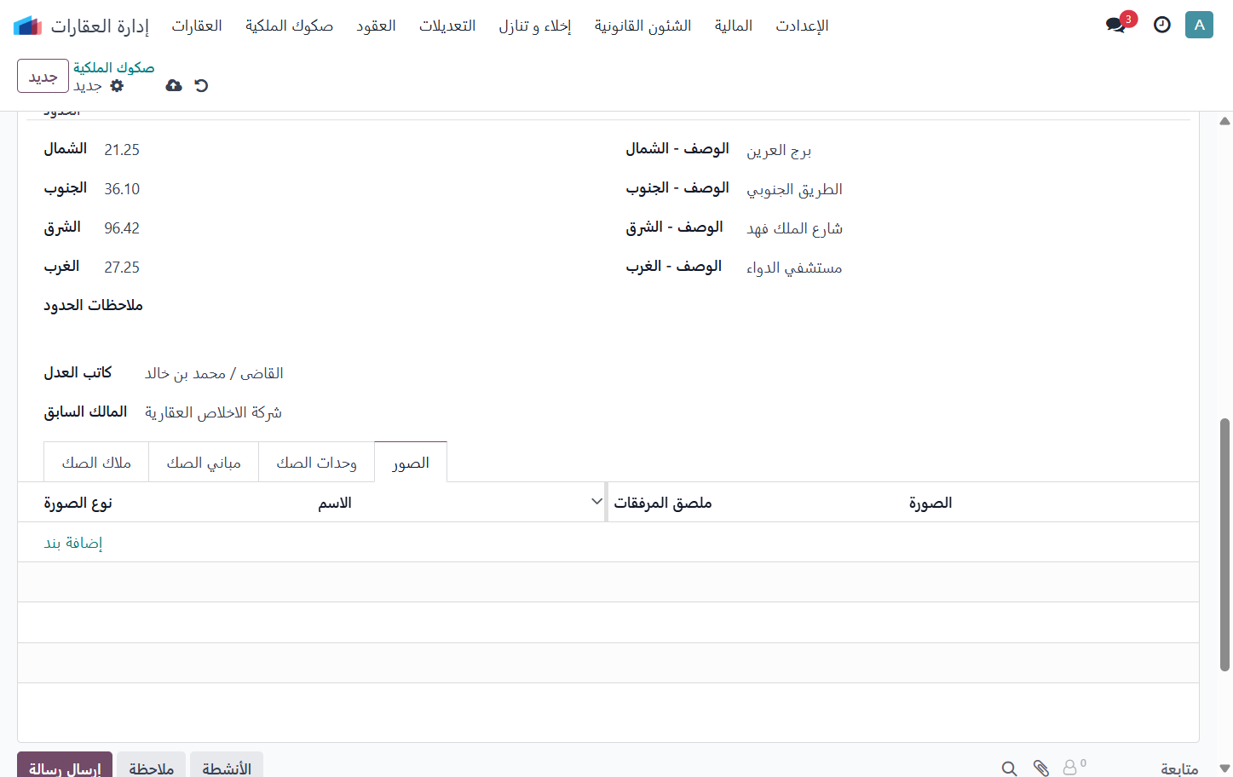
Task: Attach files via paperclip icon
Action: (1040, 768)
